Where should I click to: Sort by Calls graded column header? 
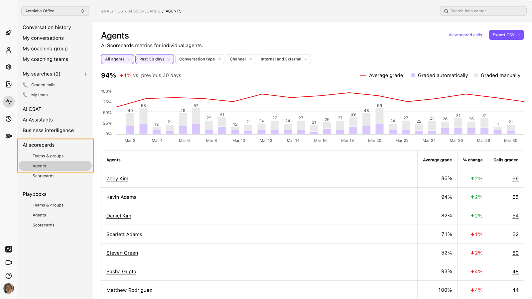506,160
